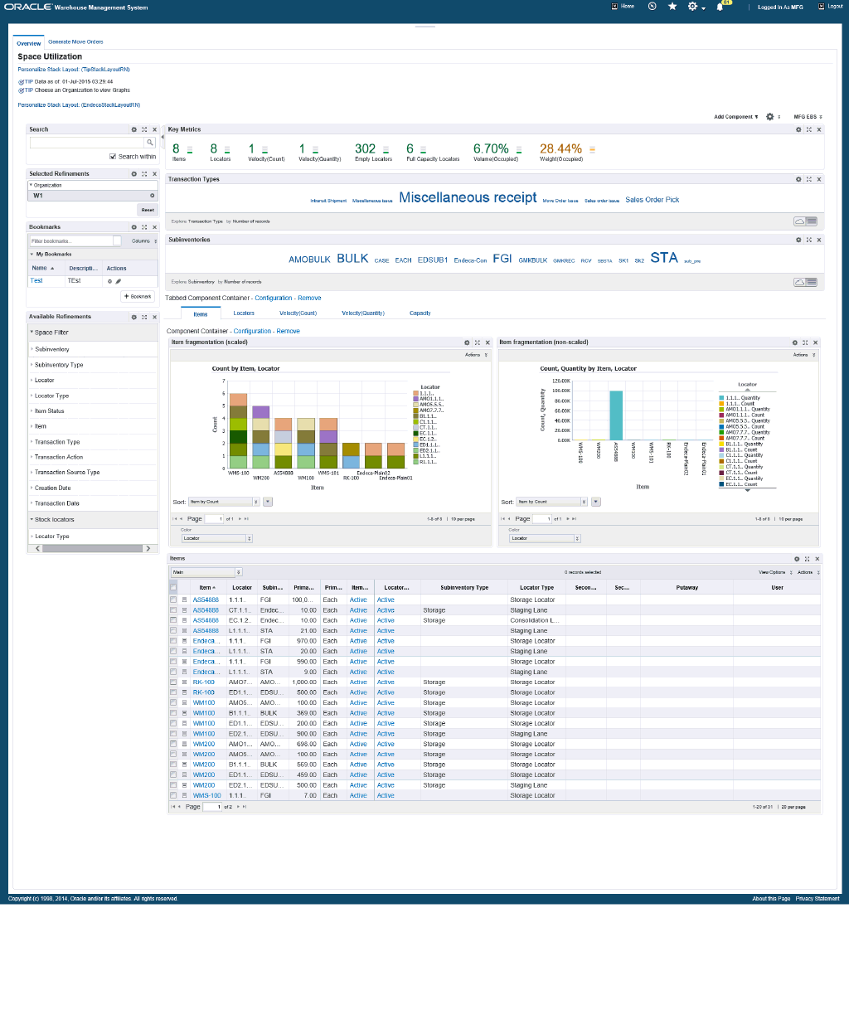Open settings gear of Key Metrics panel

tap(799, 129)
